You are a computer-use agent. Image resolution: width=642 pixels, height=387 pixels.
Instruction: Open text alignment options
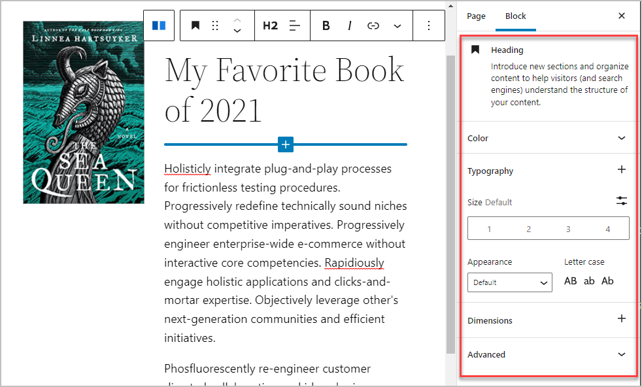(x=295, y=25)
